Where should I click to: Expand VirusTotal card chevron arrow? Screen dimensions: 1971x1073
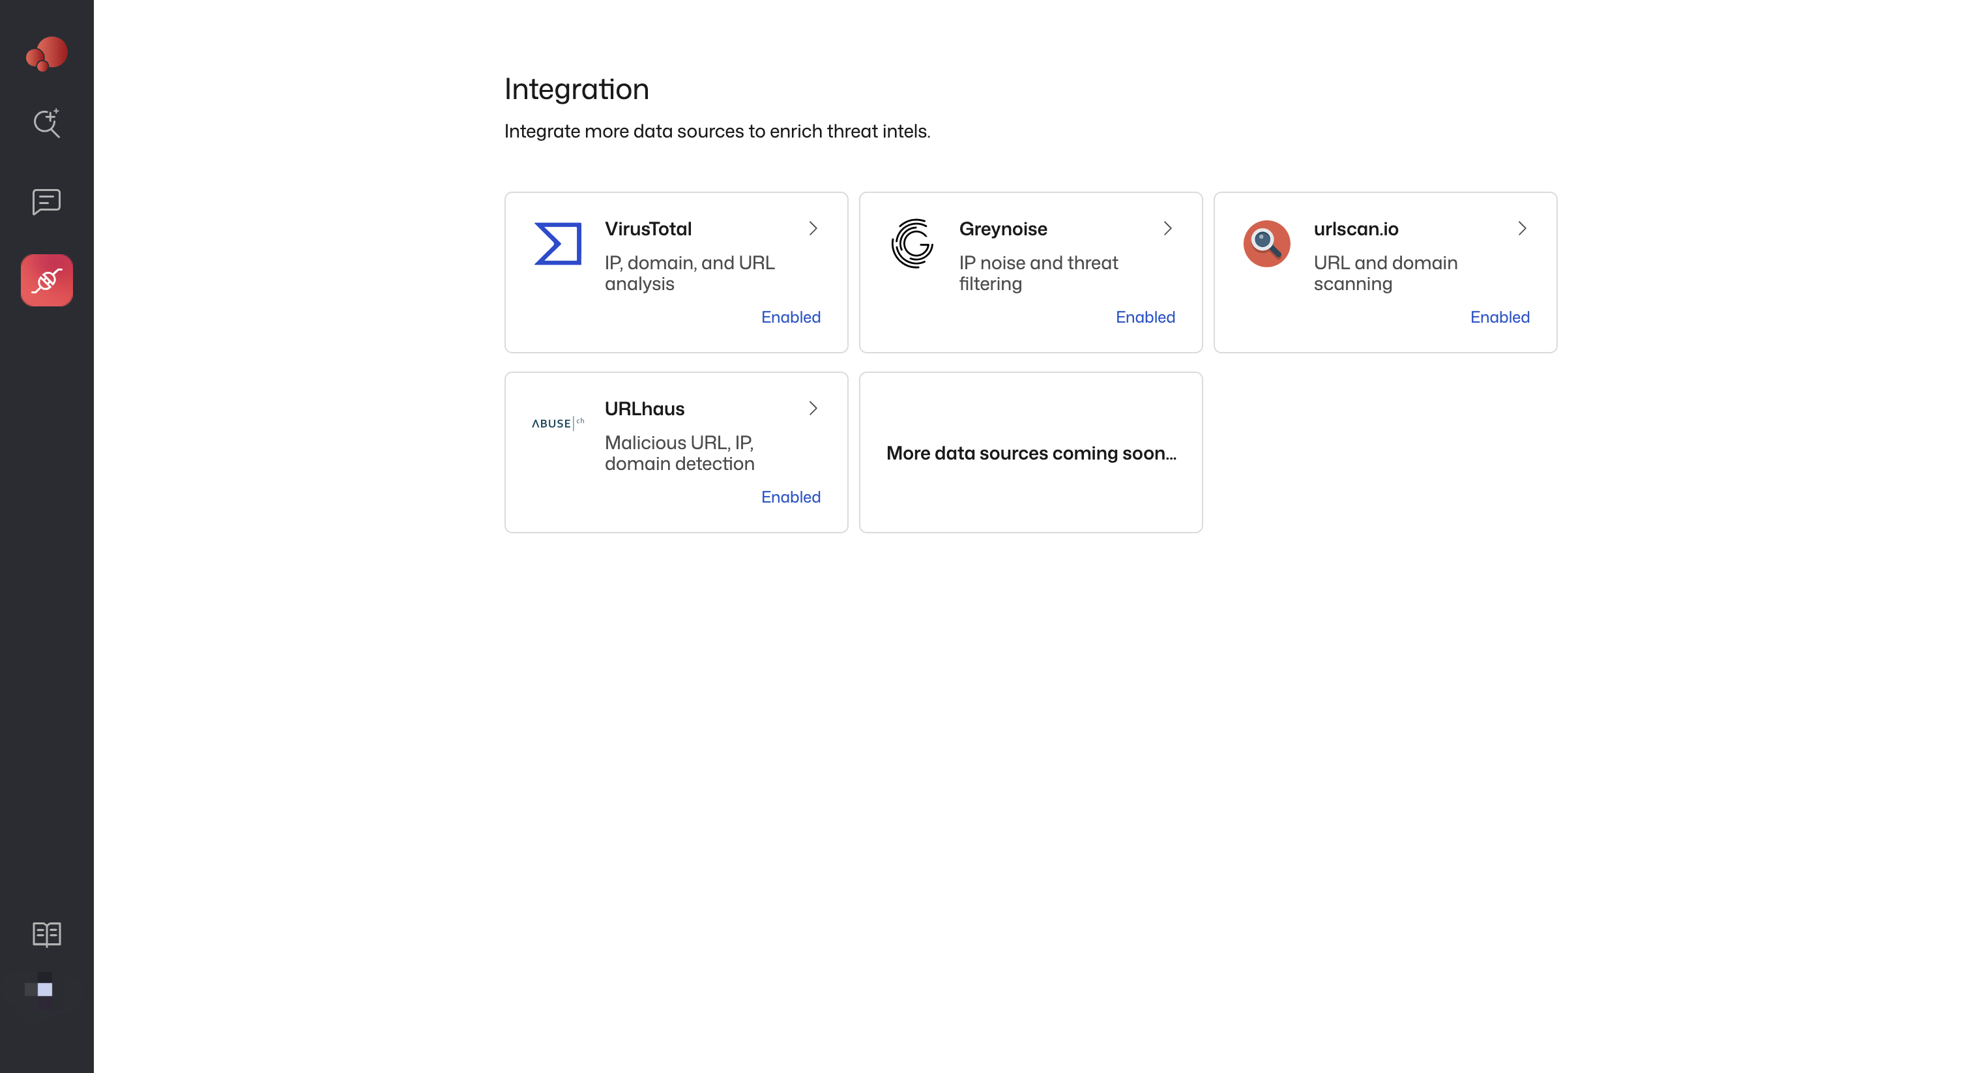[813, 229]
